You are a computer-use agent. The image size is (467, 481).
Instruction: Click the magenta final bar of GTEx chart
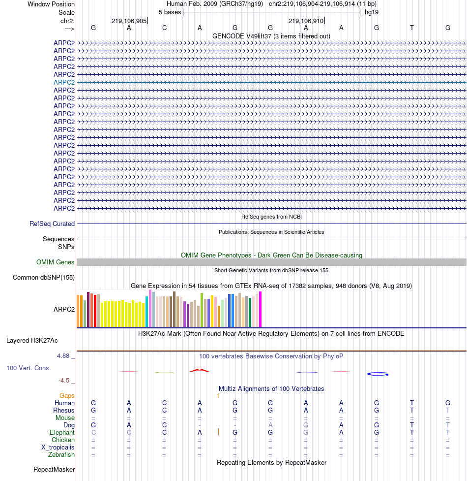point(261,309)
